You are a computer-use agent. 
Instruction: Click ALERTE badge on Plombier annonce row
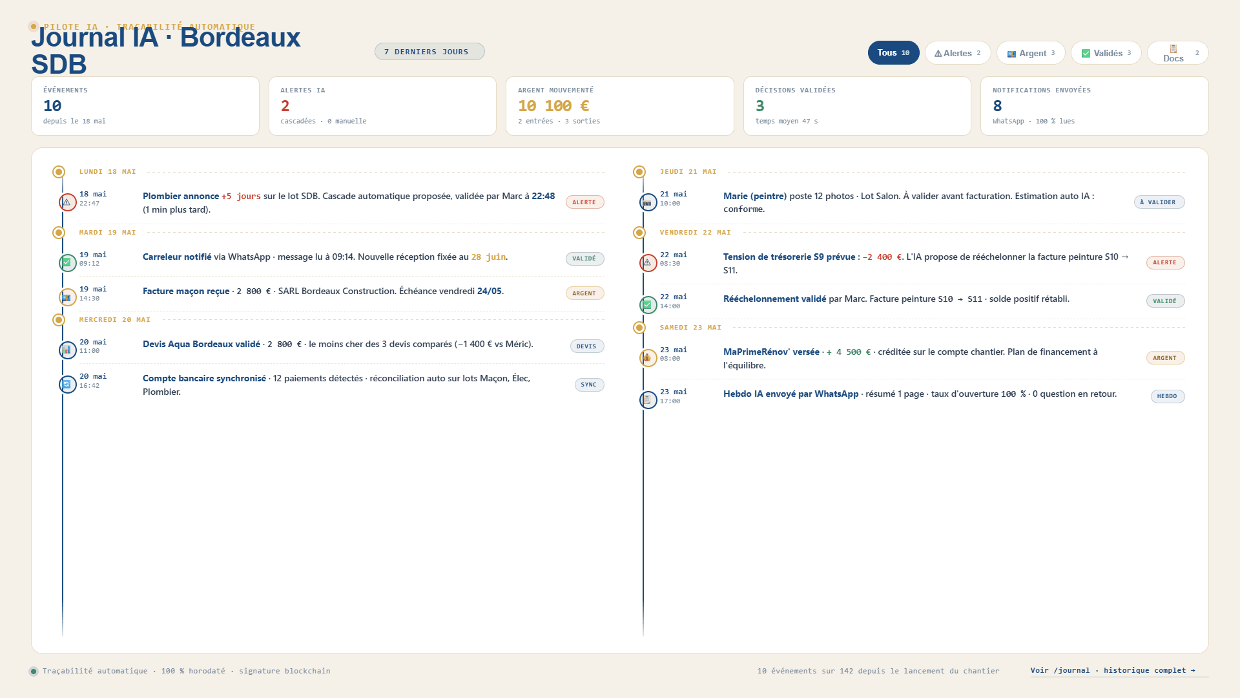(584, 202)
